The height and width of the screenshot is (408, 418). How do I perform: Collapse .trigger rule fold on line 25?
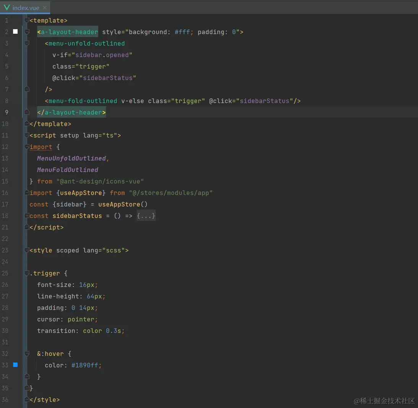point(27,273)
